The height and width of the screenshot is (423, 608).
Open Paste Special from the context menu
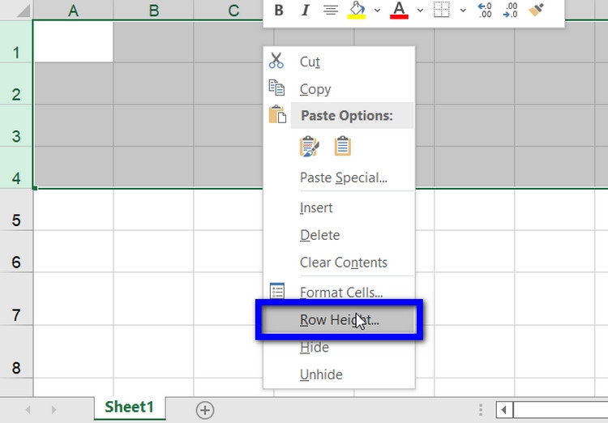[x=339, y=177]
